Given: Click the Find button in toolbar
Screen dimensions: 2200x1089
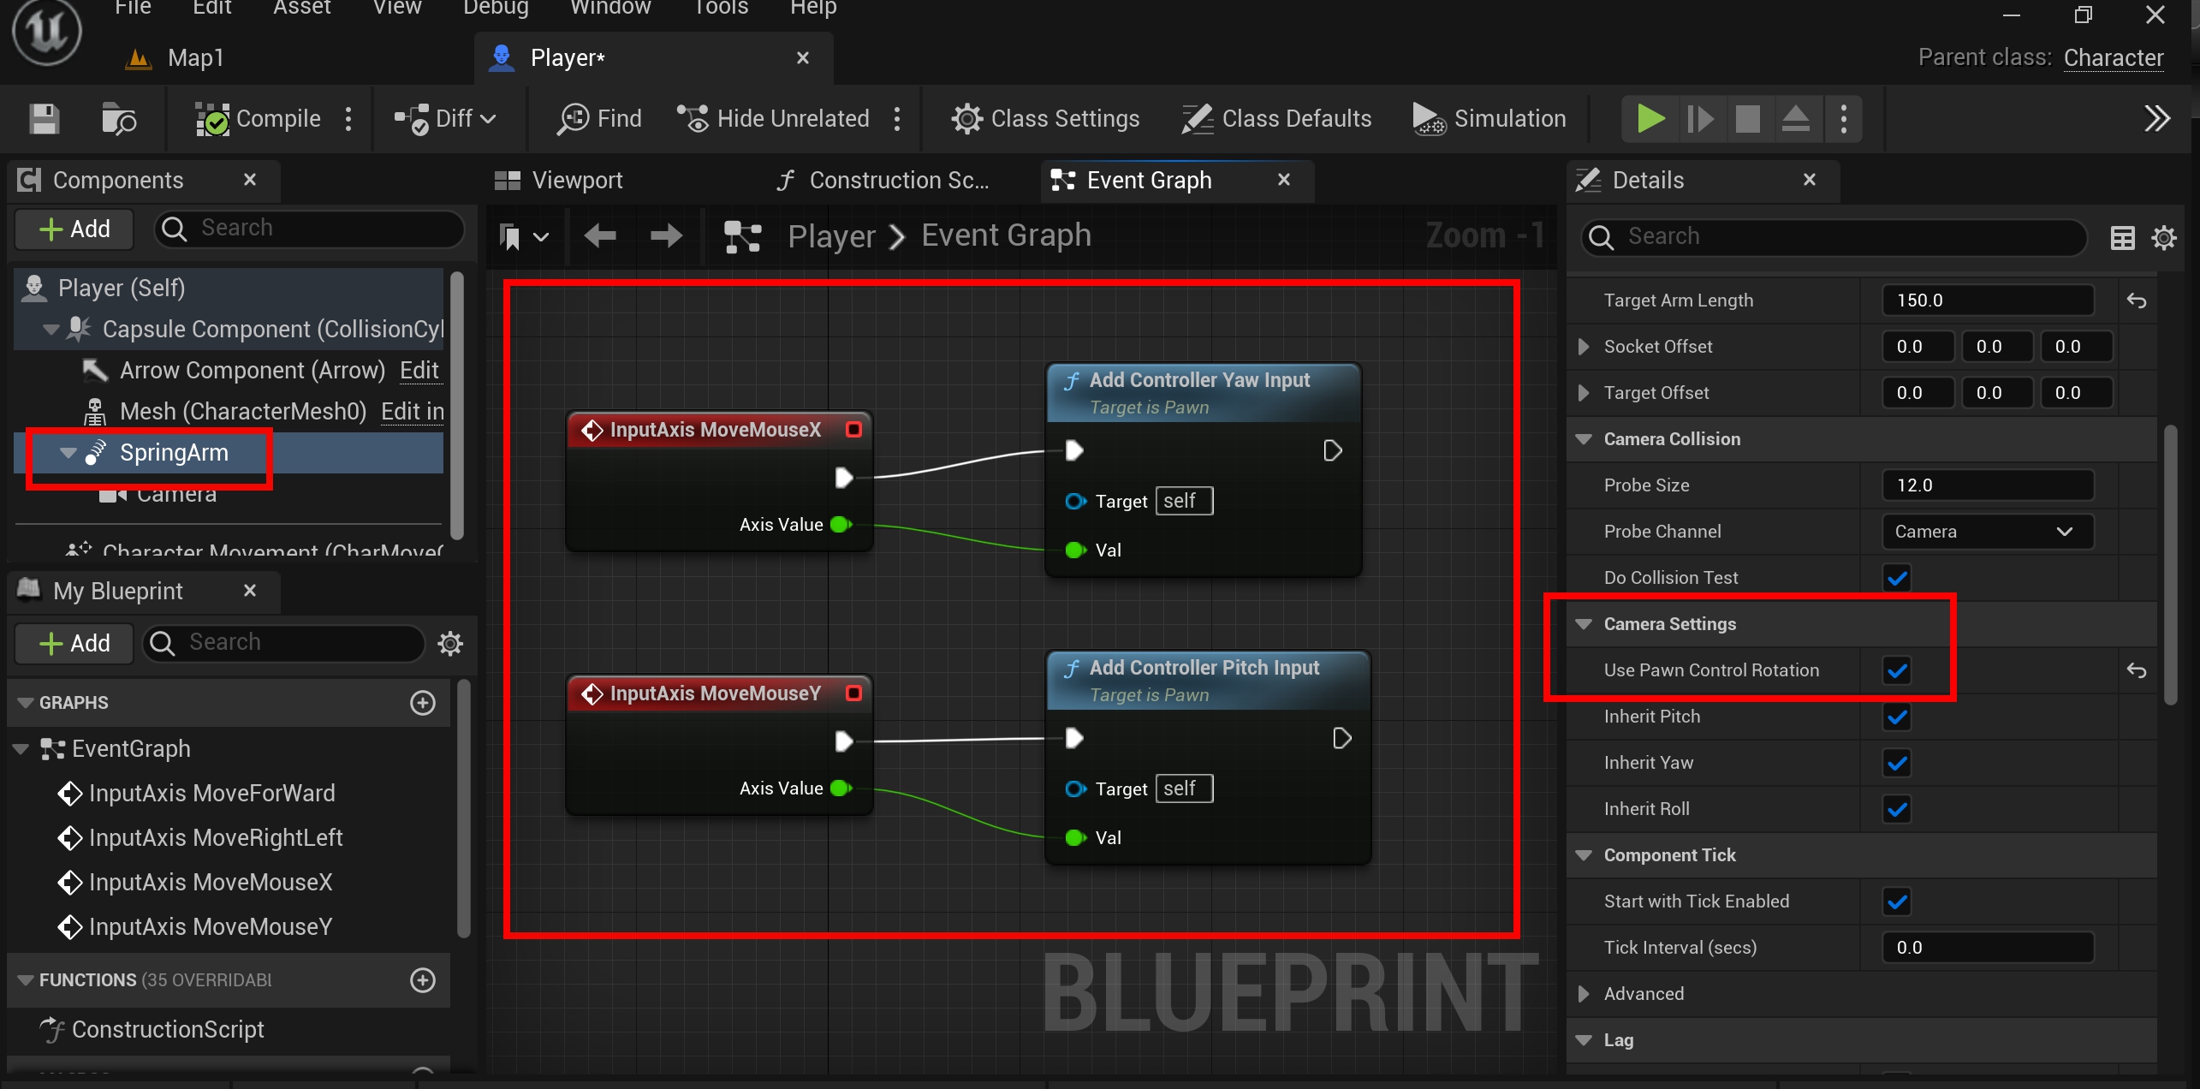Looking at the screenshot, I should (x=599, y=119).
